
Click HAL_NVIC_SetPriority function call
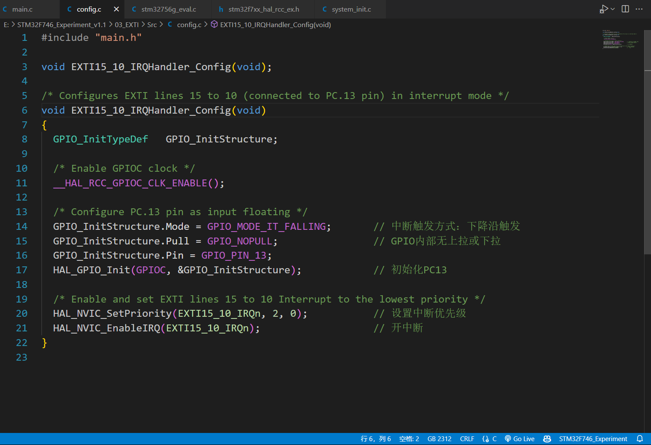pyautogui.click(x=113, y=314)
